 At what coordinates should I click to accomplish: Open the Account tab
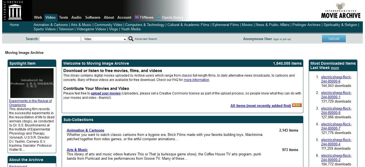(124, 17)
